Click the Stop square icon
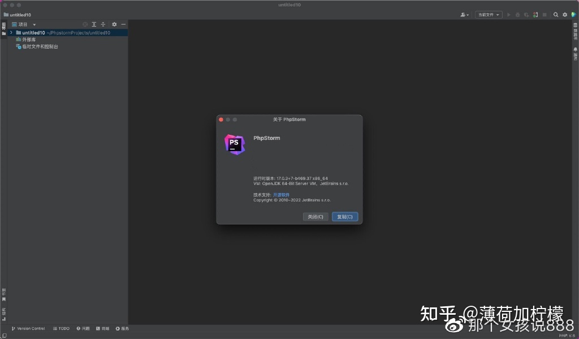This screenshot has height=339, width=579. (545, 15)
